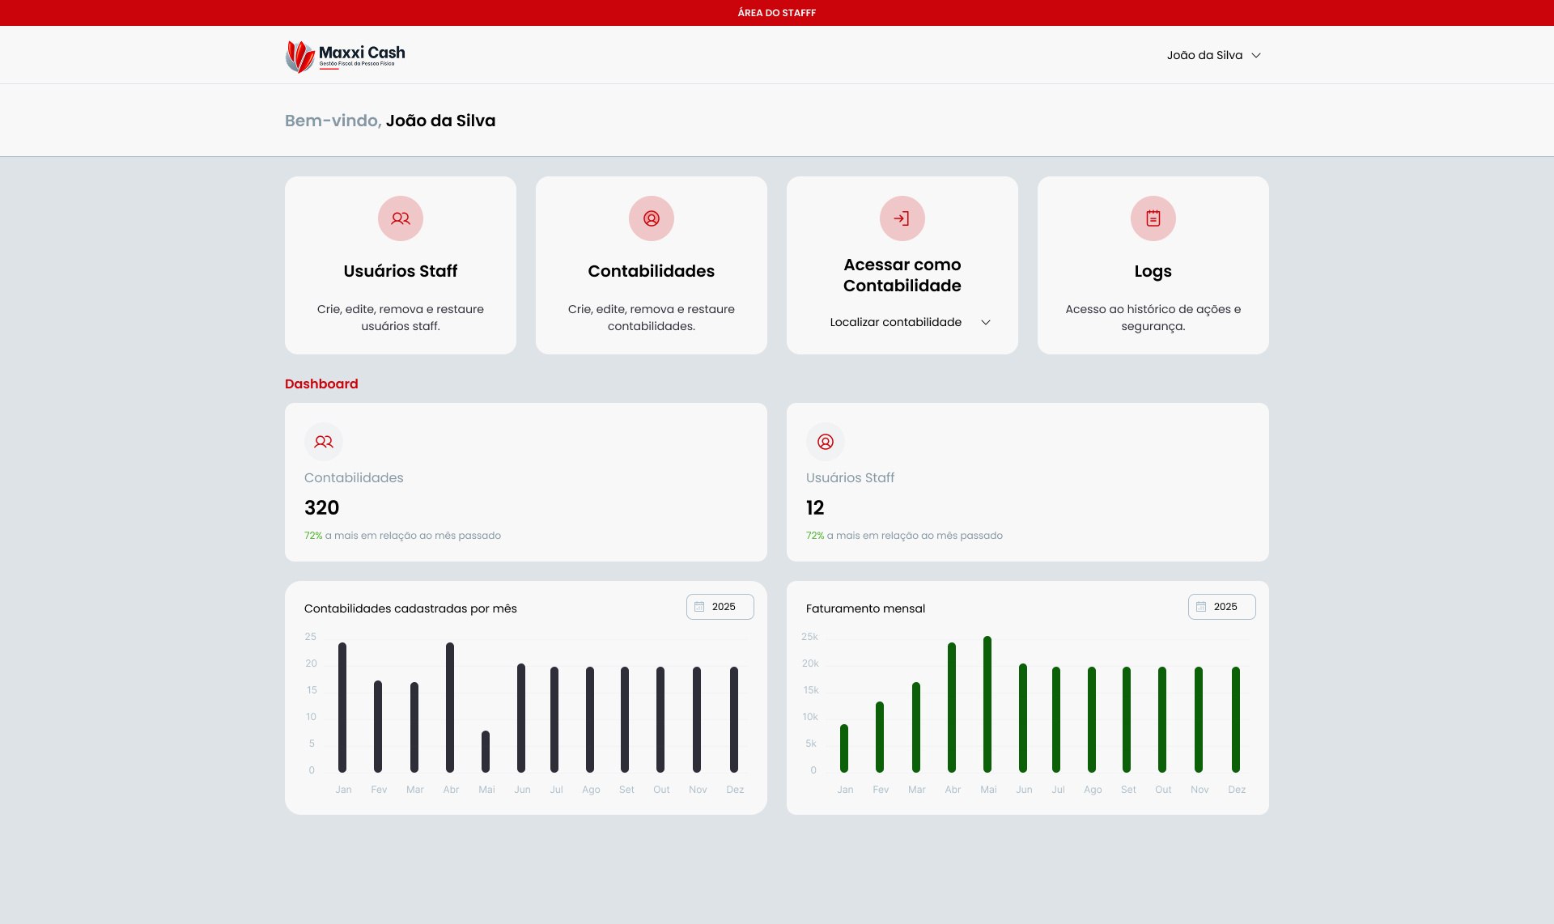Click the Dashboard section heading
Viewport: 1554px width, 924px height.
(x=321, y=384)
